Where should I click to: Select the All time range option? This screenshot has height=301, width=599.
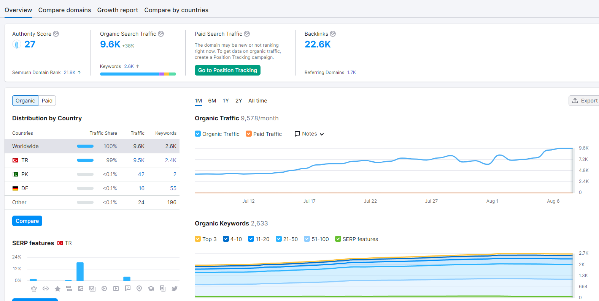258,101
